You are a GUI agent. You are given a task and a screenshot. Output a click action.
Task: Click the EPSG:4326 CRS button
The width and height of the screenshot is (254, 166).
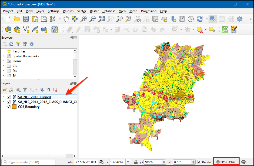pyautogui.click(x=226, y=162)
